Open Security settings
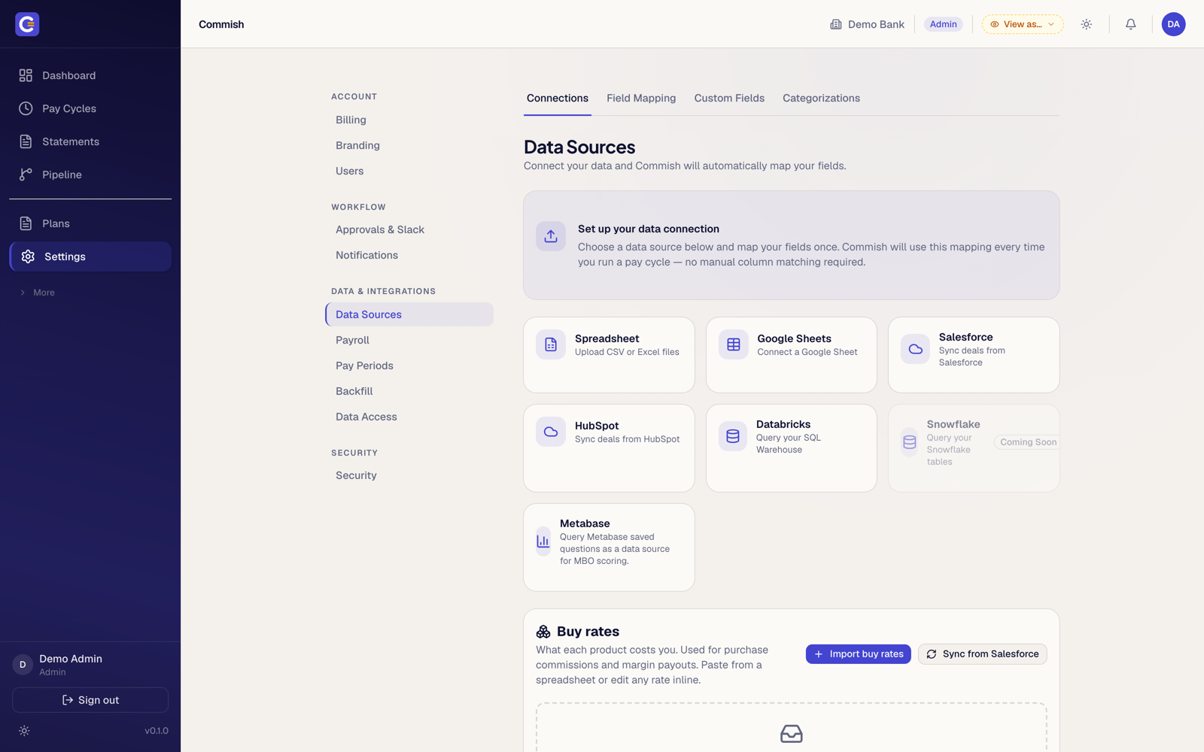This screenshot has height=752, width=1204. pos(409,475)
